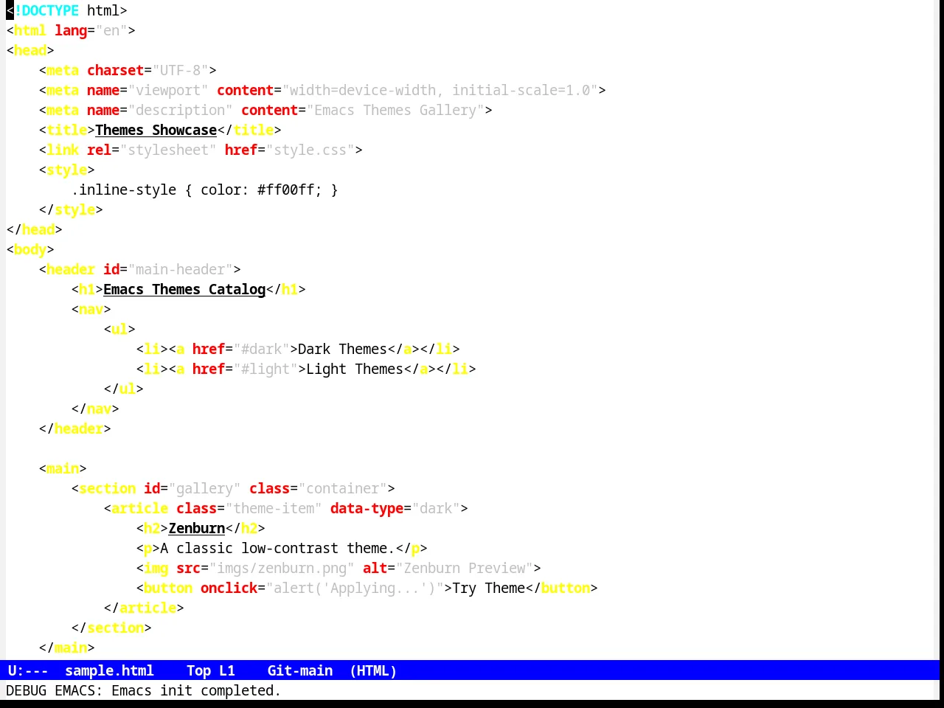944x708 pixels.
Task: Click the U:--- buffer status indicator
Action: (x=28, y=670)
